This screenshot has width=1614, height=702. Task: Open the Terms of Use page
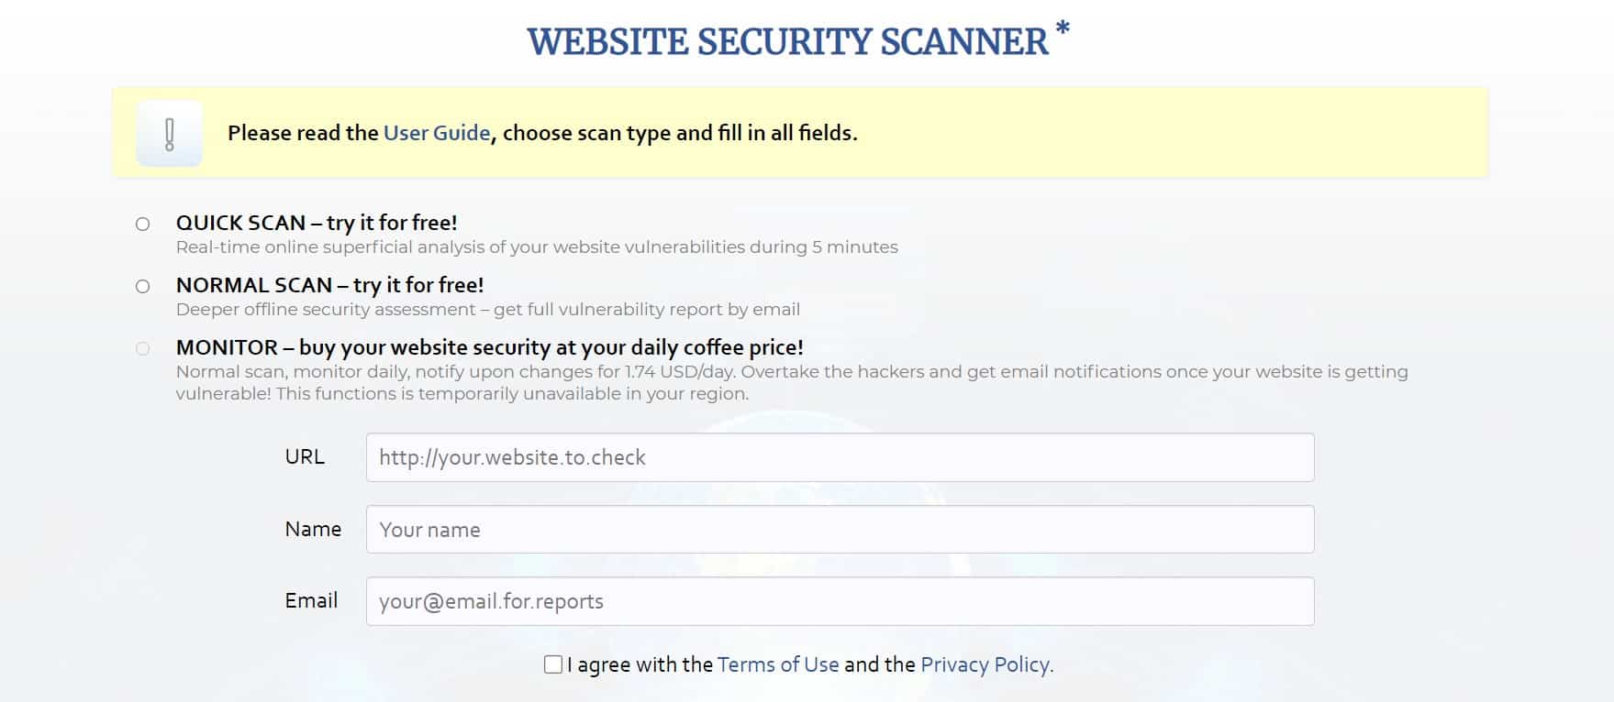coord(779,664)
